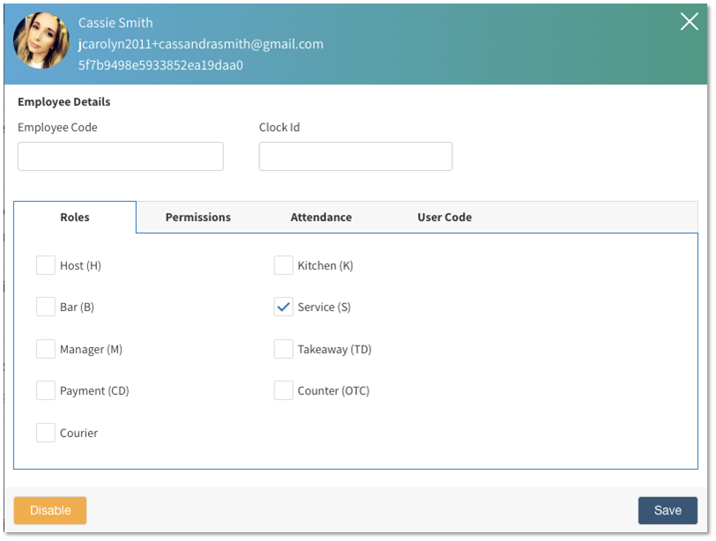Click Cassie Smith's profile photo
The image size is (716, 541).
(41, 41)
